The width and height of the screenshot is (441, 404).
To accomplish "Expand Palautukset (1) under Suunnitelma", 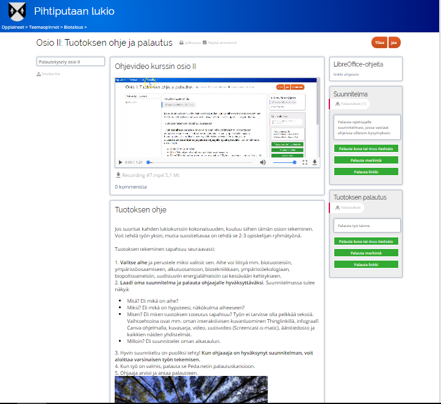I will coord(354,104).
